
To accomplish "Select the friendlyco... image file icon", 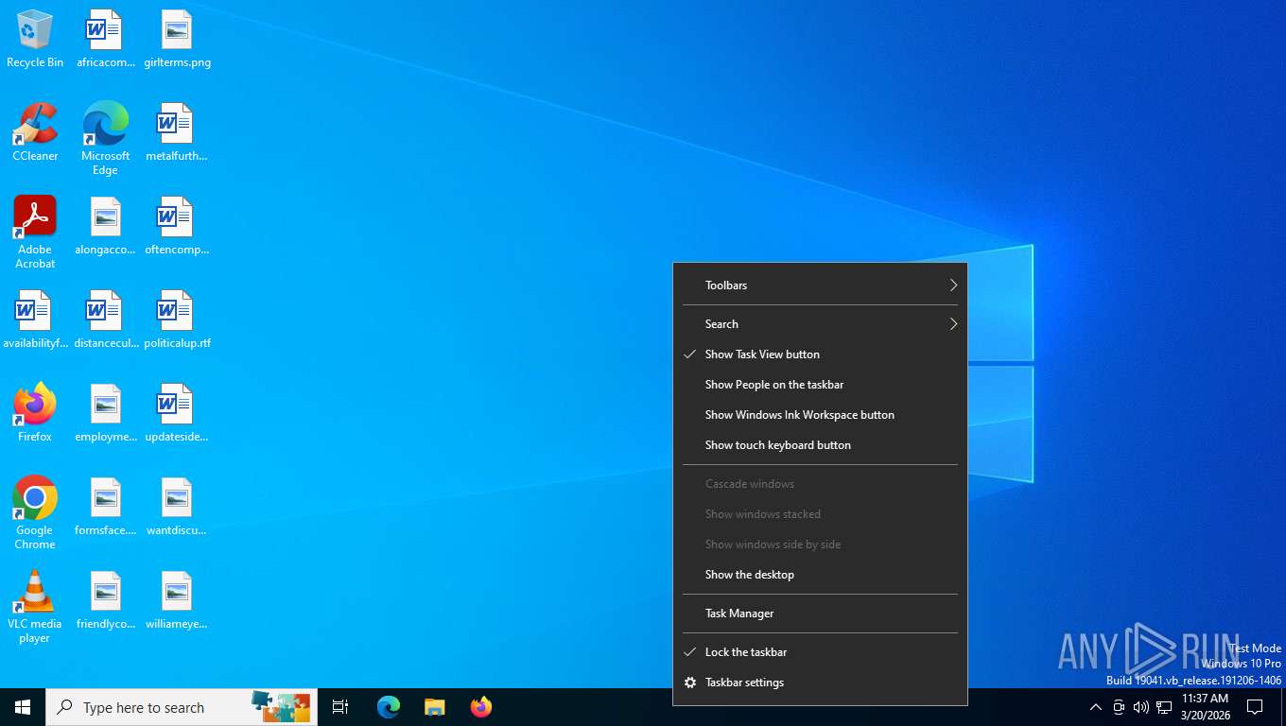I will click(105, 600).
